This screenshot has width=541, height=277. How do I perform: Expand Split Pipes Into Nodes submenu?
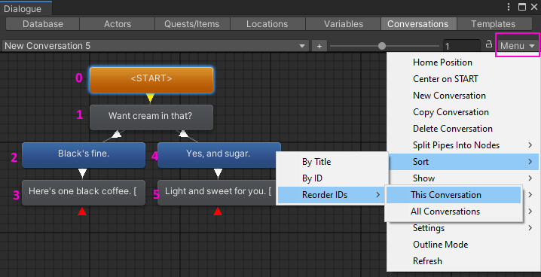click(463, 145)
